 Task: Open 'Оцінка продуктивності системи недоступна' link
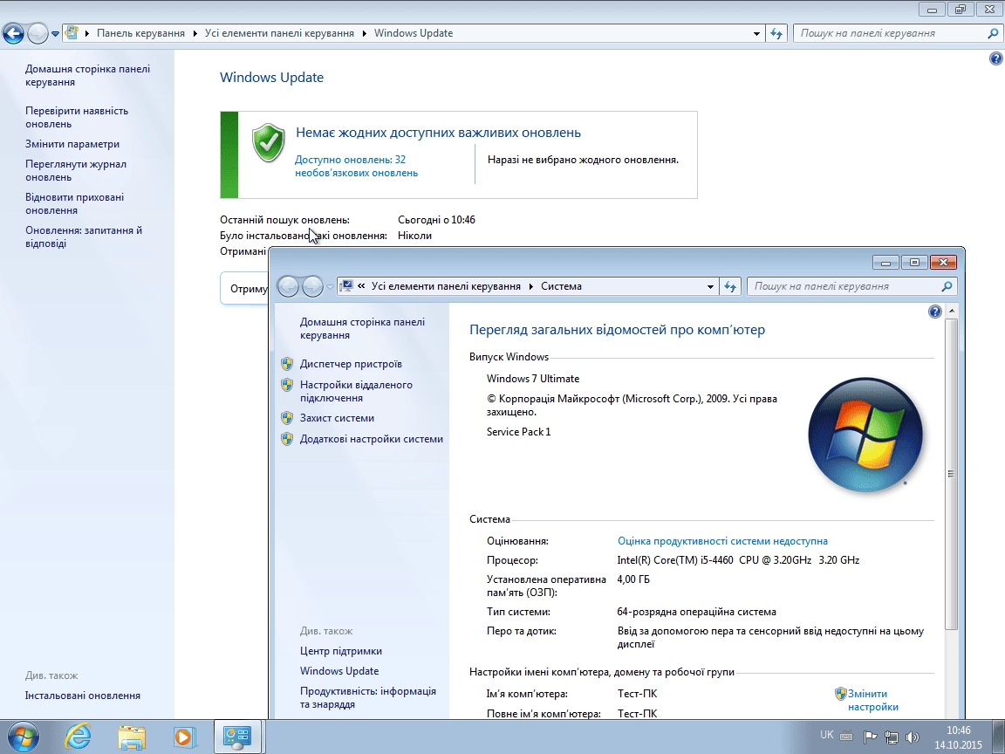tap(722, 541)
